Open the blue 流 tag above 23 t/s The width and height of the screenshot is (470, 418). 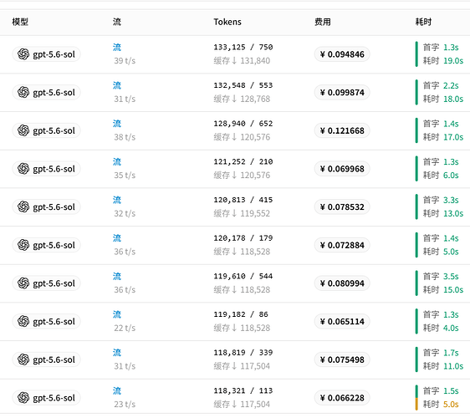pyautogui.click(x=117, y=390)
